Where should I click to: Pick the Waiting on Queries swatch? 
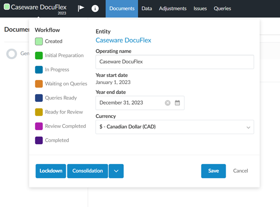pyautogui.click(x=39, y=84)
